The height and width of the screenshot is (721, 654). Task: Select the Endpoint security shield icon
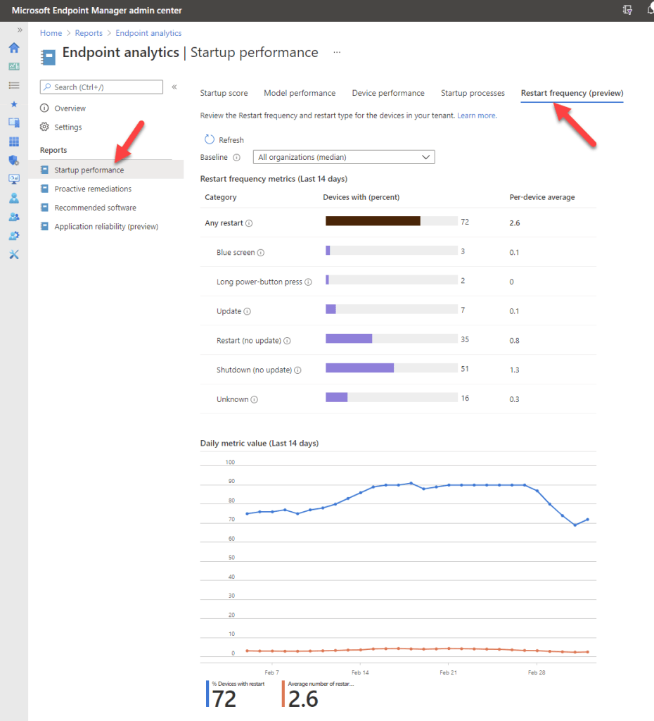14,160
